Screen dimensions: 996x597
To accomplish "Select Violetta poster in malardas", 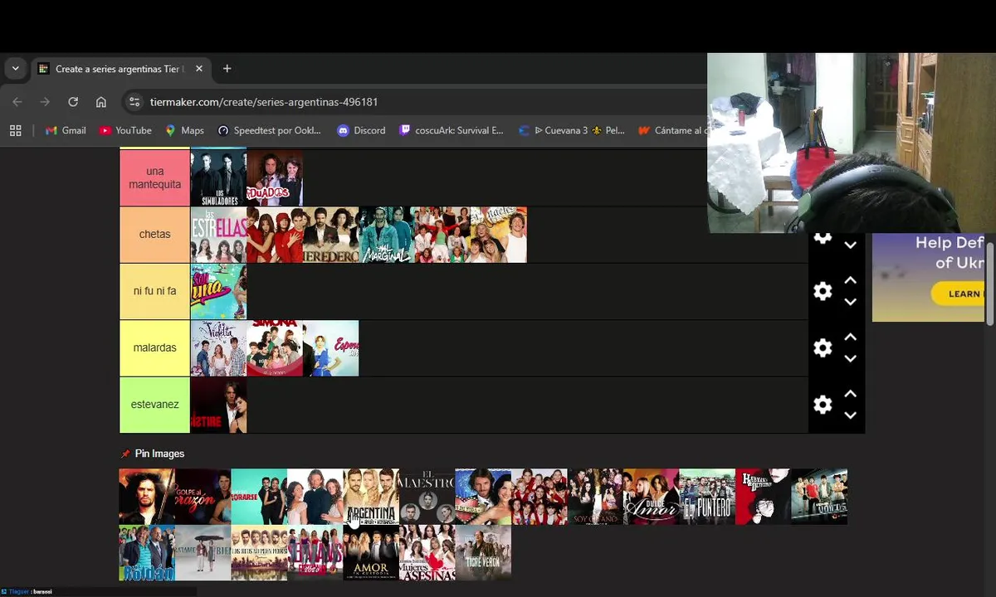I will (x=218, y=348).
